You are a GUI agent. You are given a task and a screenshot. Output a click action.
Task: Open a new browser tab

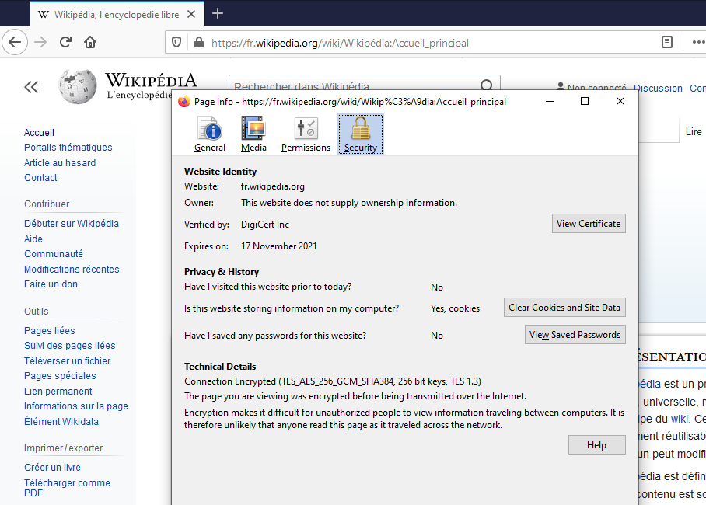pos(218,13)
